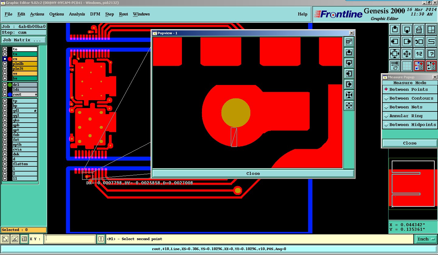Click the colored net traffic-light icon
This screenshot has width=438, height=255.
pos(419,66)
